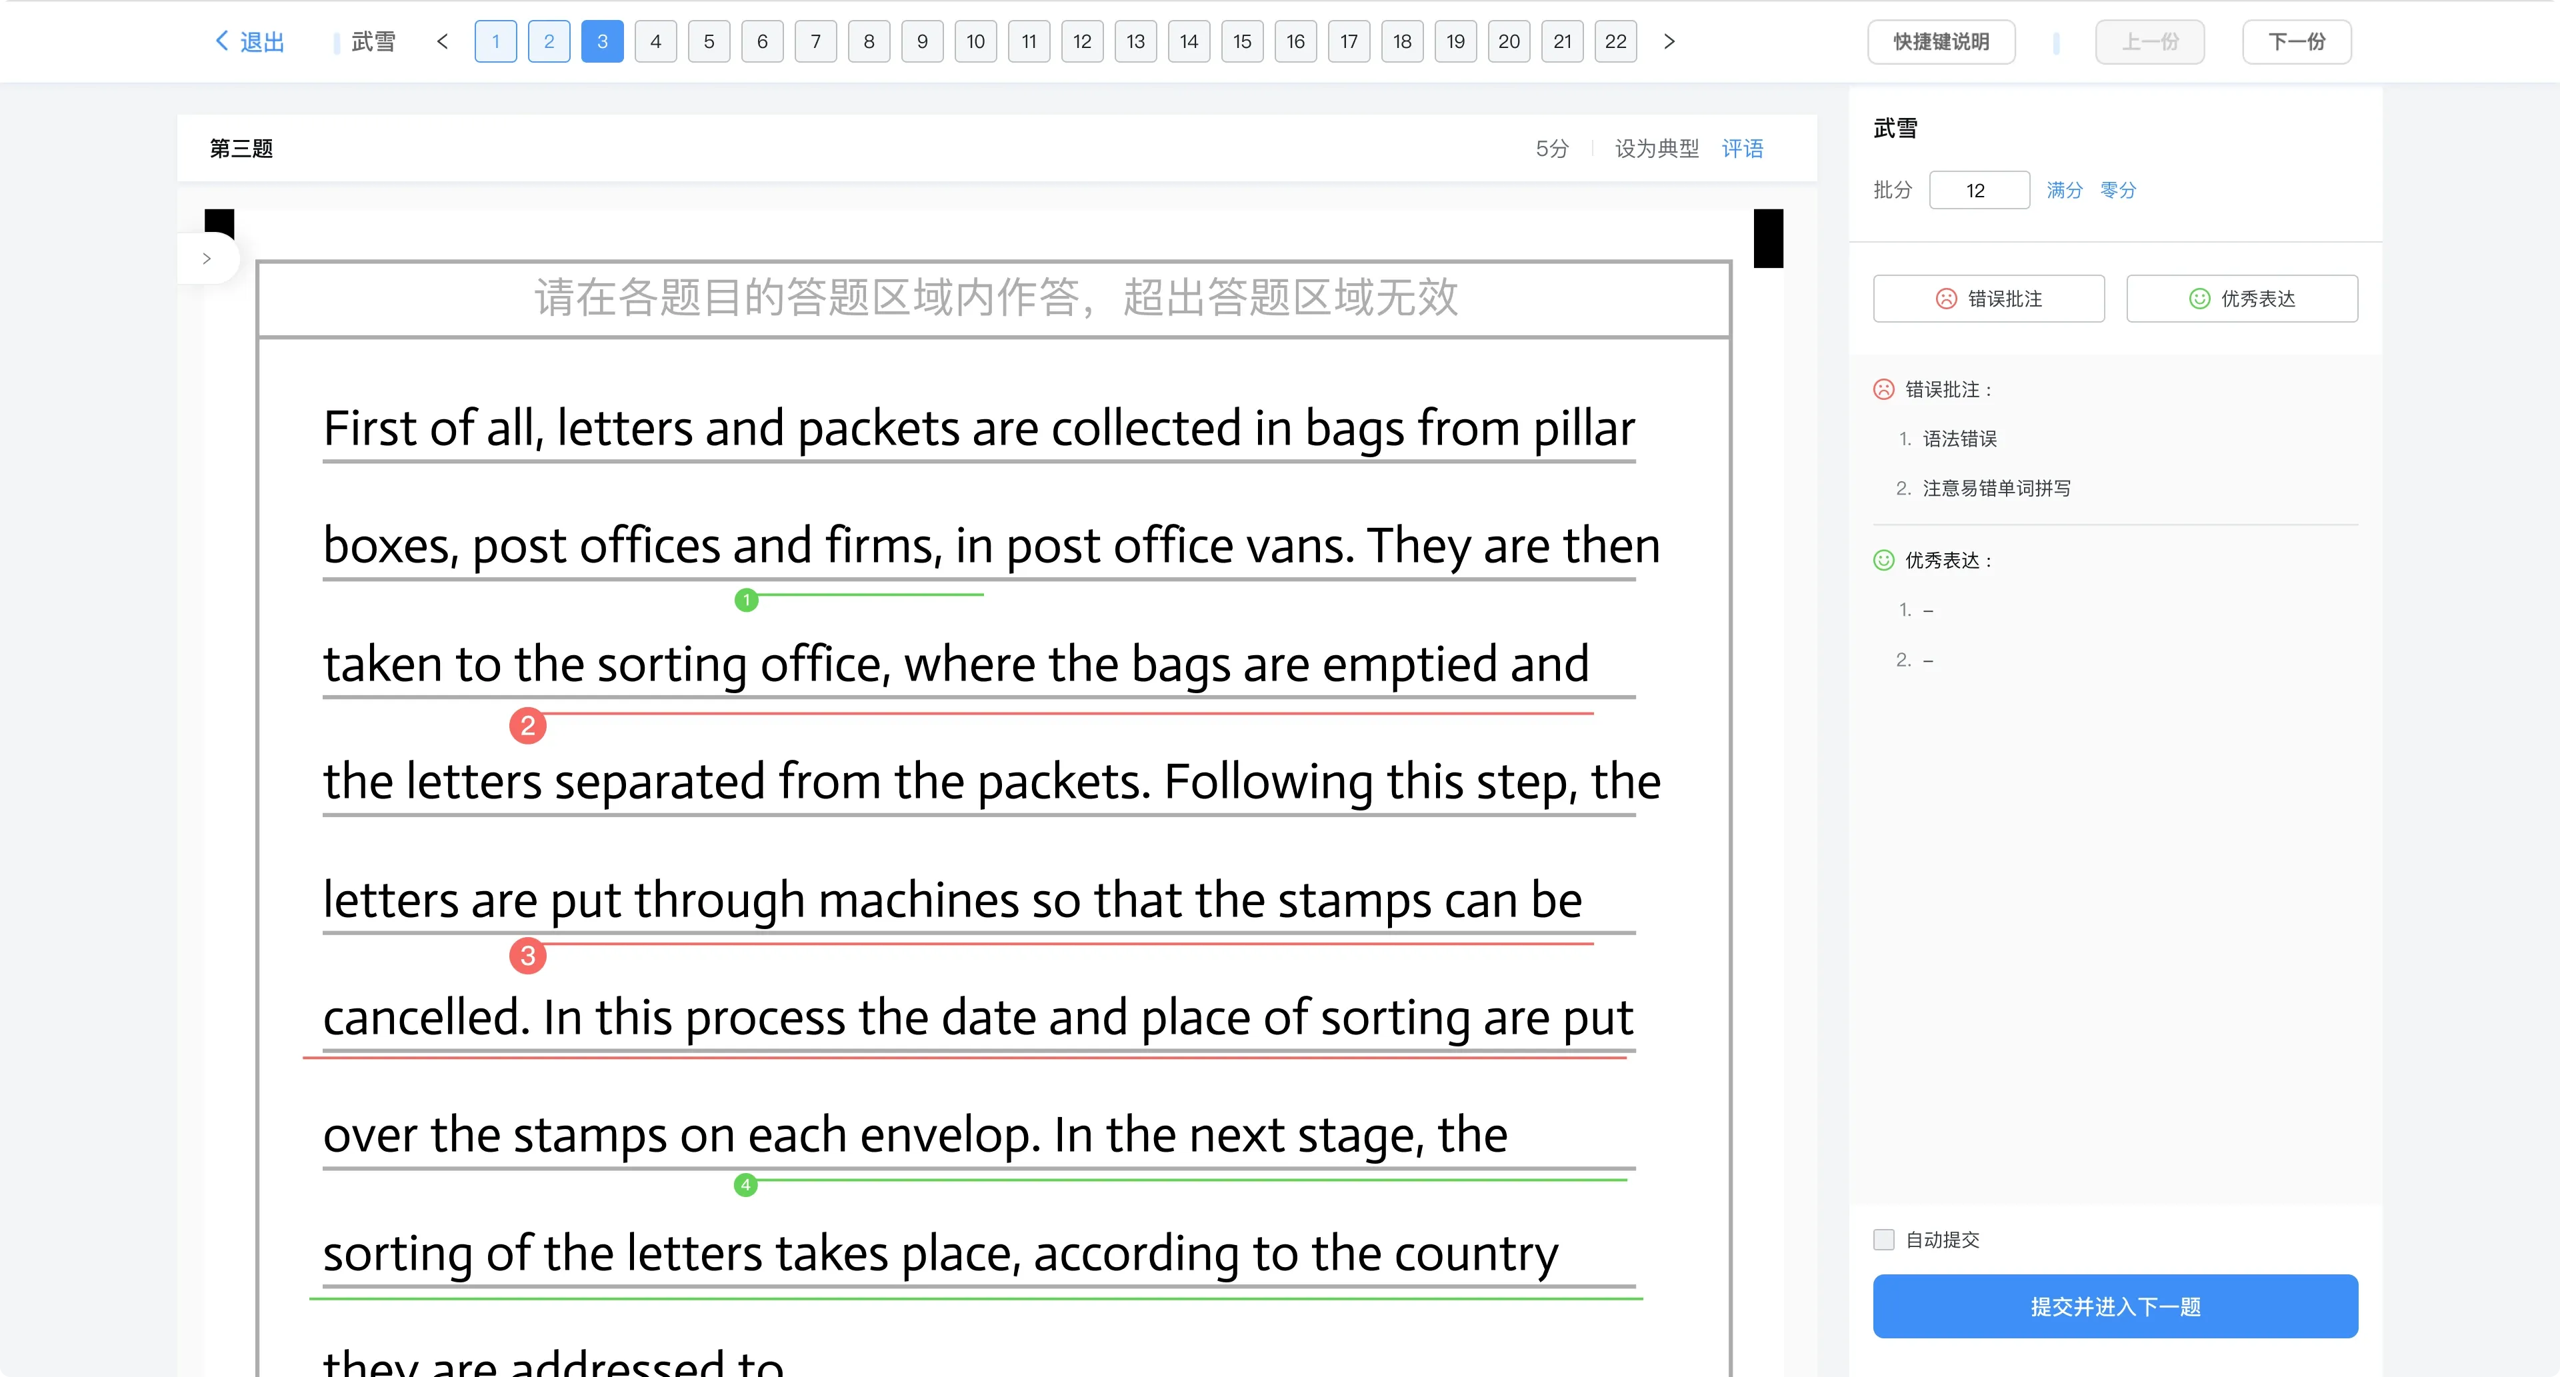2560x1377 pixels.
Task: Click the 批分 score input field
Action: 1979,190
